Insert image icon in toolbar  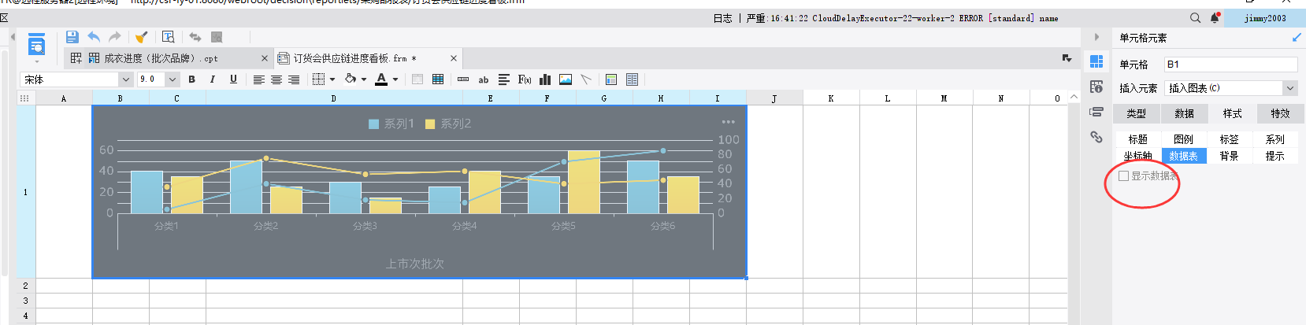[x=566, y=79]
